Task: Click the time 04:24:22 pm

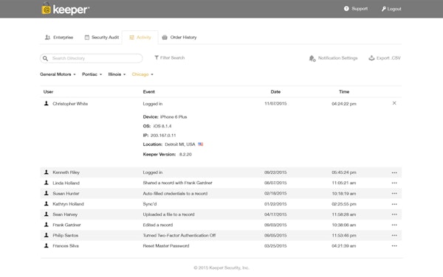Action: point(344,104)
